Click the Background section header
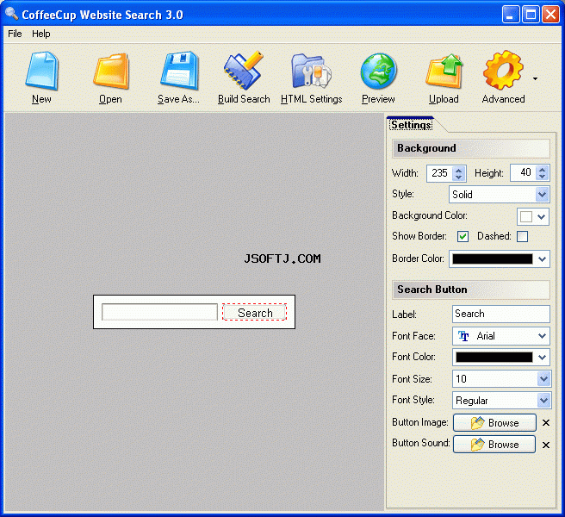 tap(471, 148)
